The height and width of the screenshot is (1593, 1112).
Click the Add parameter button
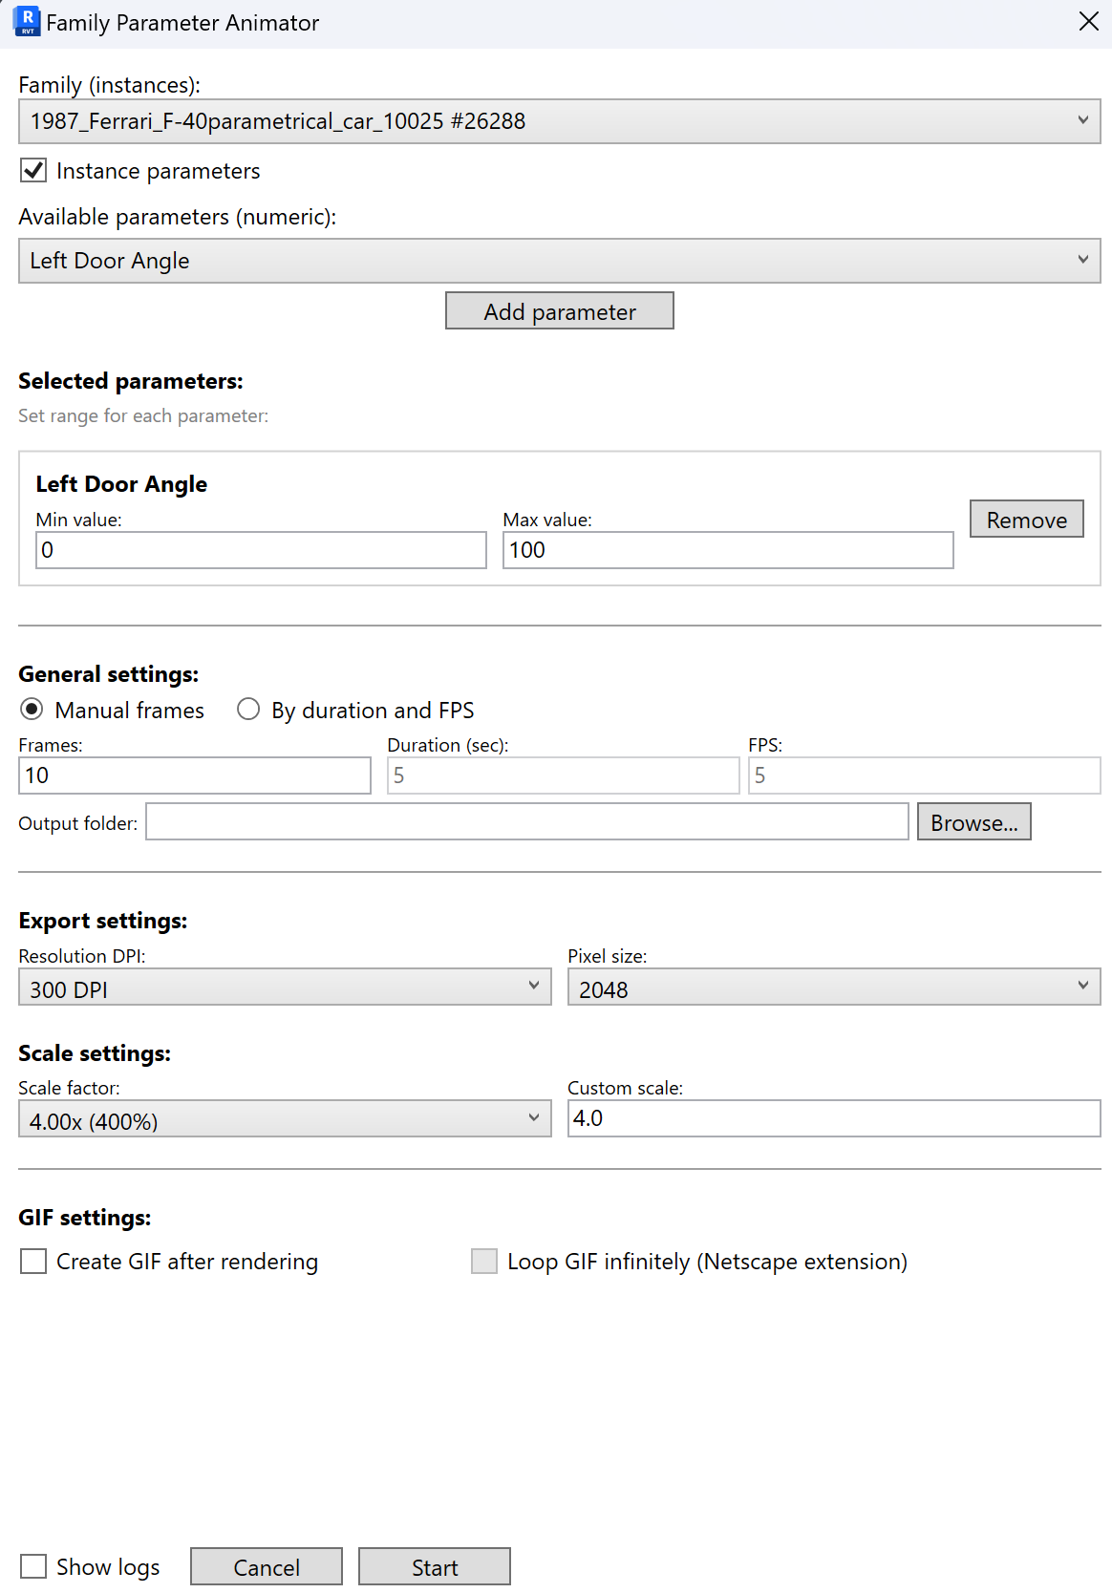pyautogui.click(x=559, y=311)
